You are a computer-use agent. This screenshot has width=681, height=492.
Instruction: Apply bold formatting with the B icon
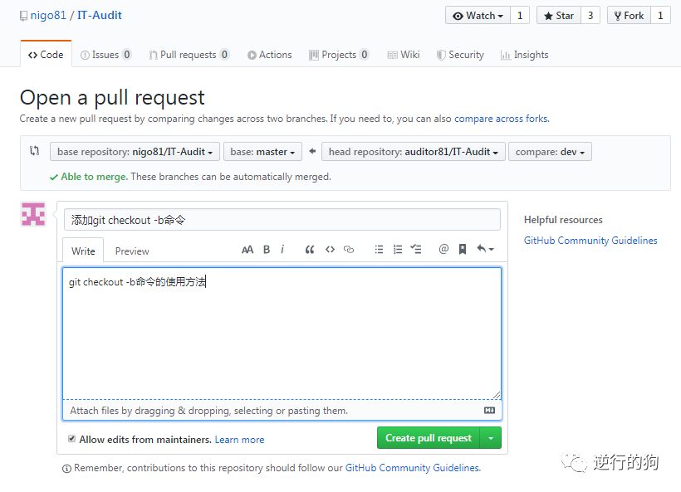click(267, 250)
